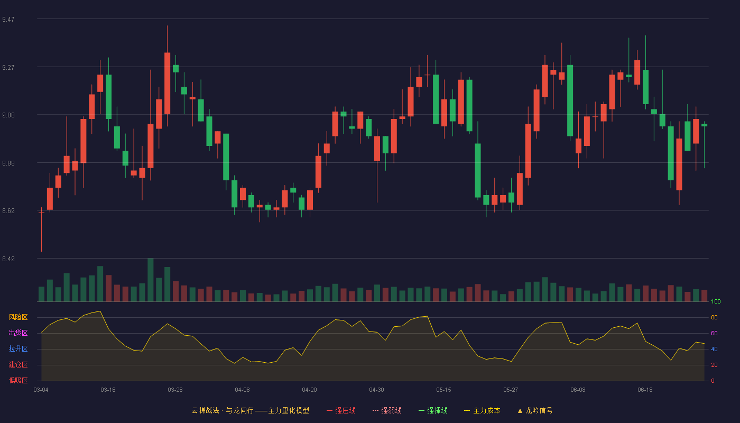Click the 03-16 date label
The height and width of the screenshot is (423, 740).
click(x=108, y=390)
